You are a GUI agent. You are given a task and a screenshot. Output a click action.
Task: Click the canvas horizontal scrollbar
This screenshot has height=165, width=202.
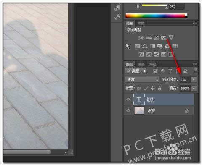(x=27, y=152)
